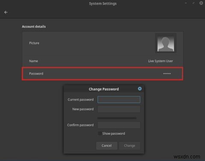Click the Change Password dialog title
The image size is (205, 161).
point(104,89)
